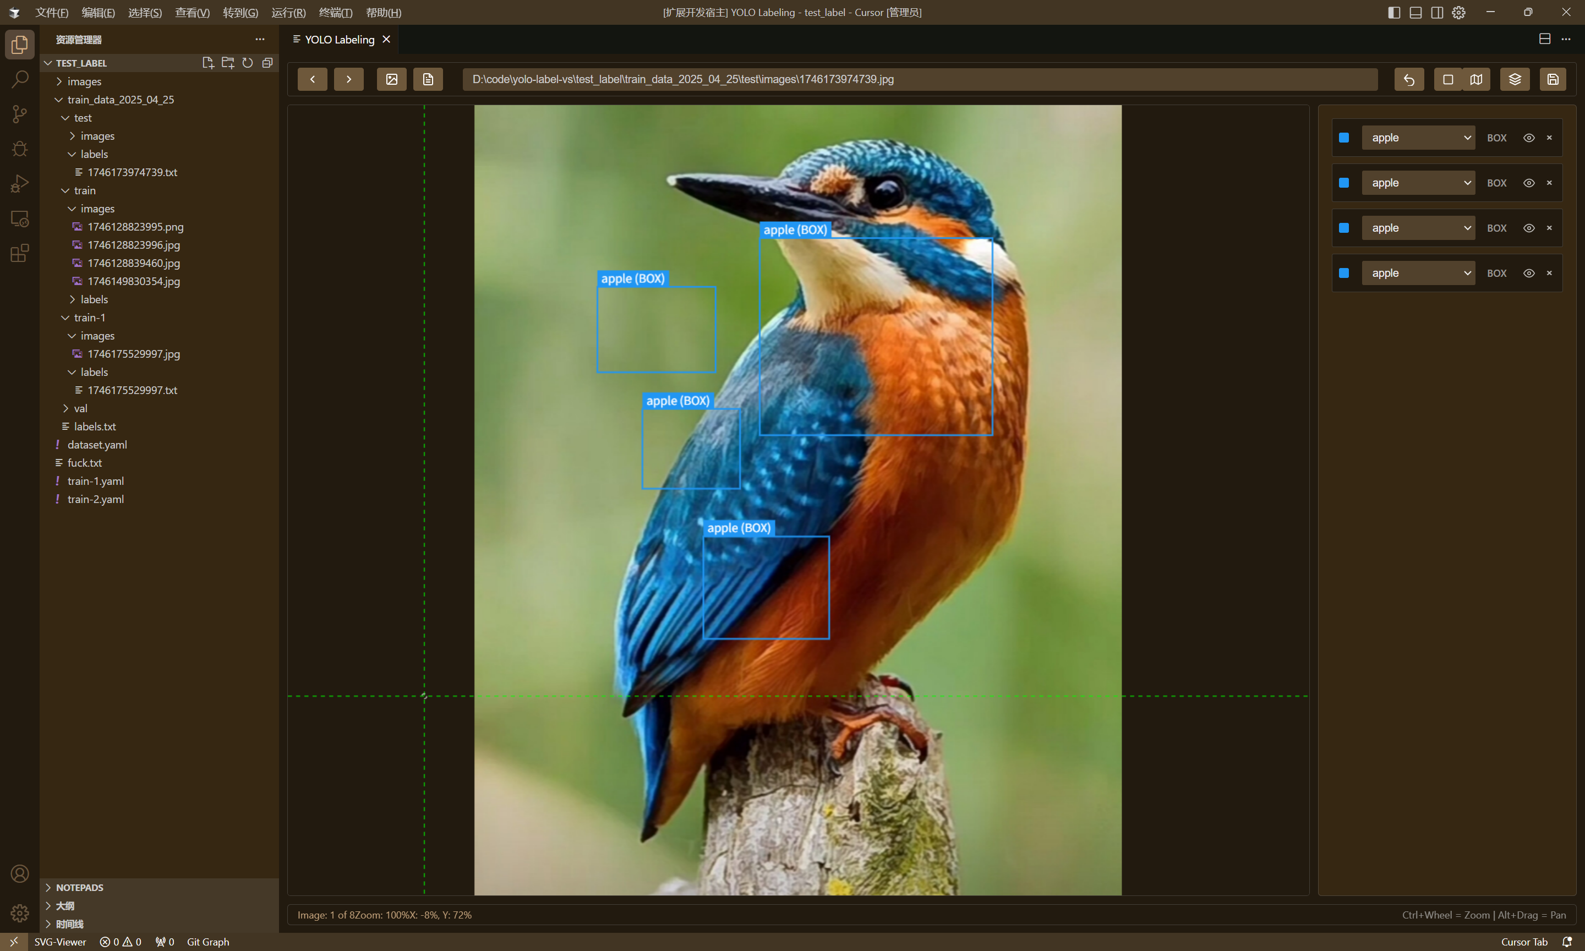Select the polygon map mode icon

click(x=1476, y=79)
